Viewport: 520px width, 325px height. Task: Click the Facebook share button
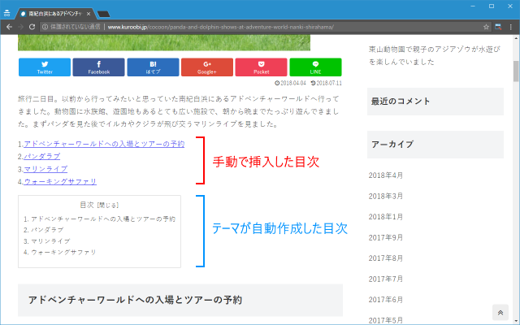point(98,67)
